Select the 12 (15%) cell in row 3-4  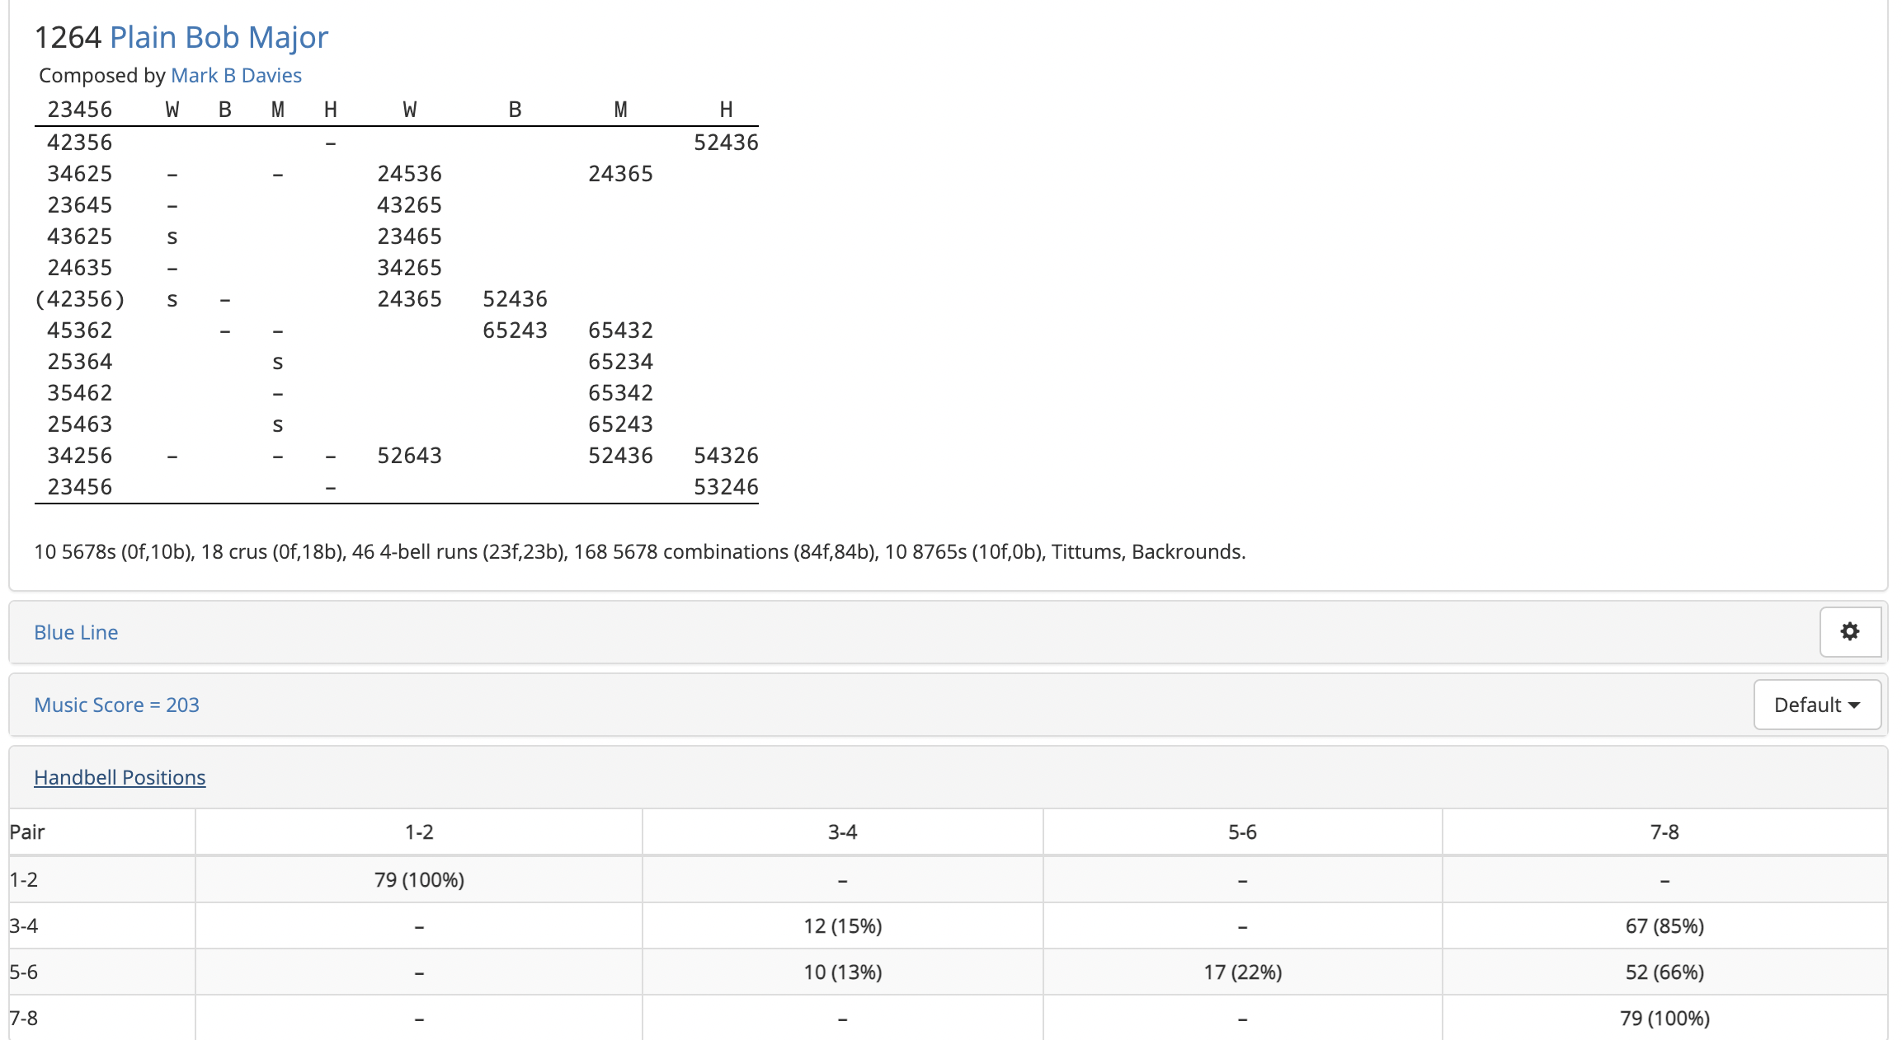pos(843,925)
